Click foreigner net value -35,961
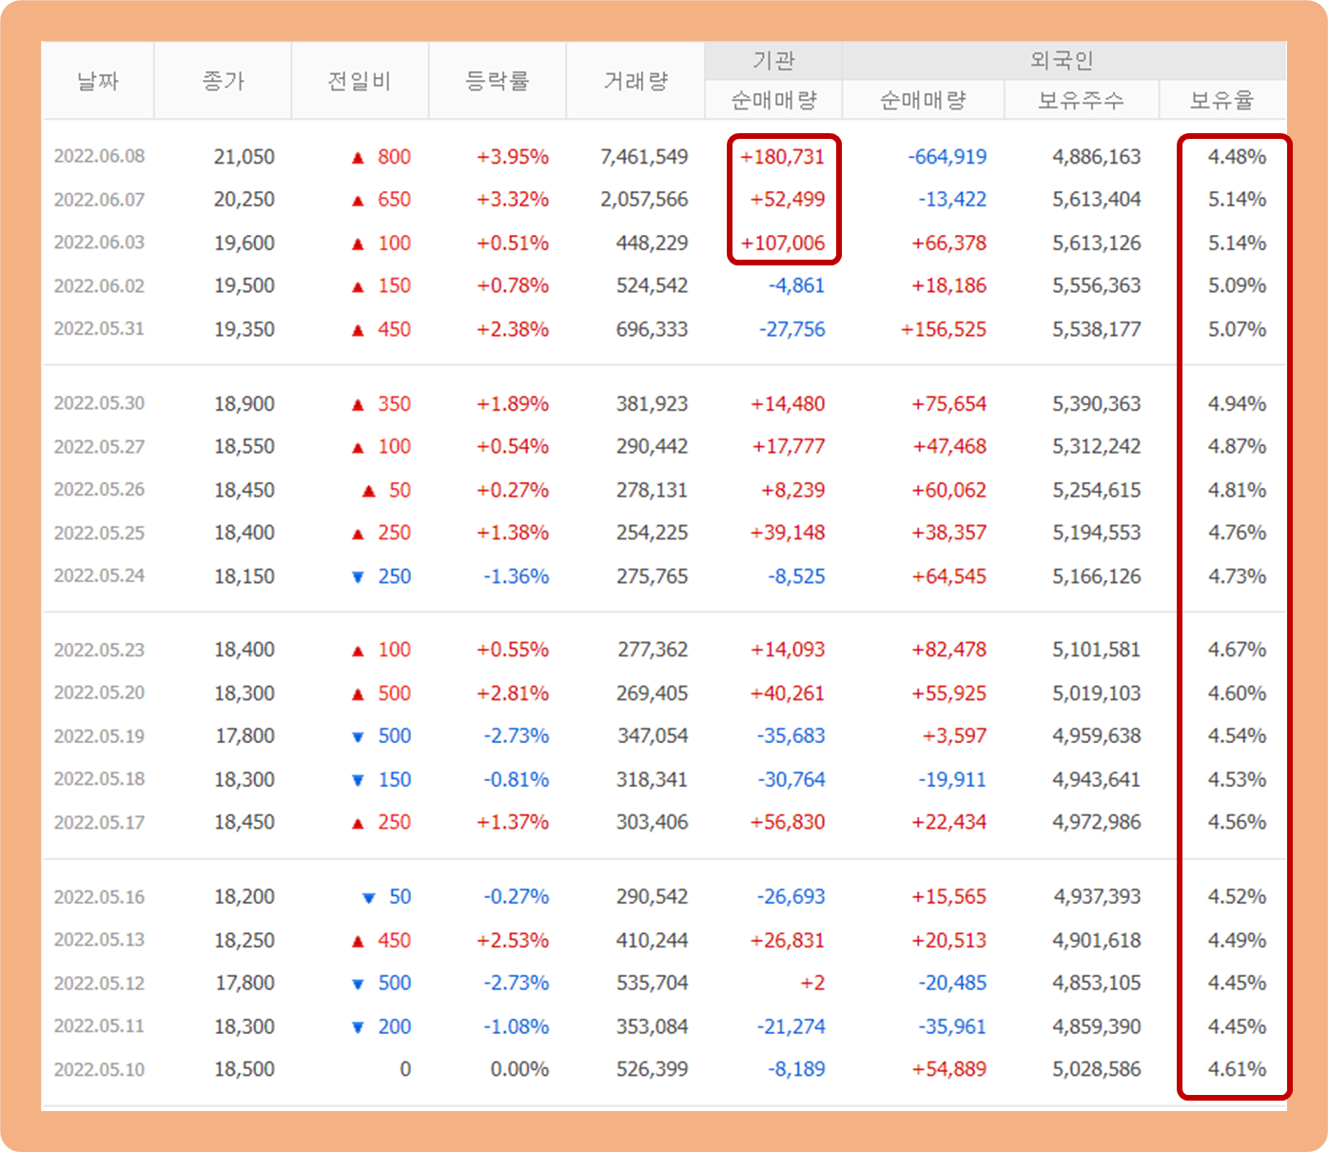Viewport: 1328px width, 1152px height. [952, 1026]
